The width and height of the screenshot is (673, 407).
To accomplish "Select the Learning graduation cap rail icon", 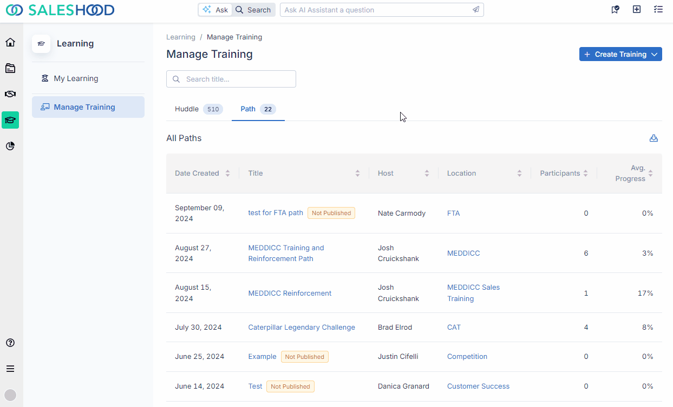I will (x=10, y=120).
